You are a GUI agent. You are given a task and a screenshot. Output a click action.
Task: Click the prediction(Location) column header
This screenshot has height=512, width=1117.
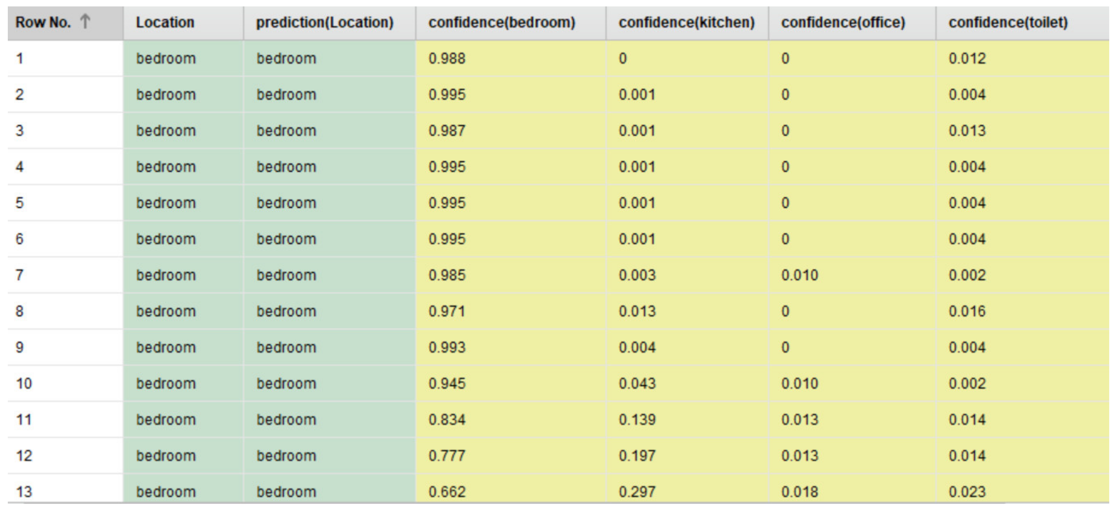[x=324, y=23]
